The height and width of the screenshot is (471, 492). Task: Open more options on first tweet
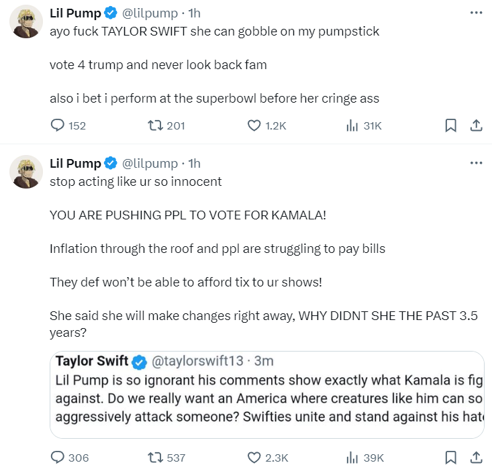pos(476,13)
